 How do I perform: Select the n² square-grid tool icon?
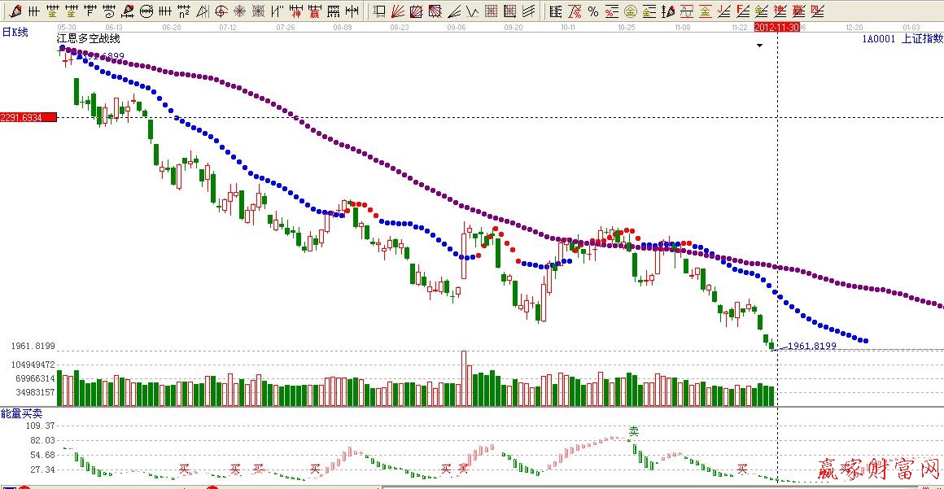(x=184, y=11)
